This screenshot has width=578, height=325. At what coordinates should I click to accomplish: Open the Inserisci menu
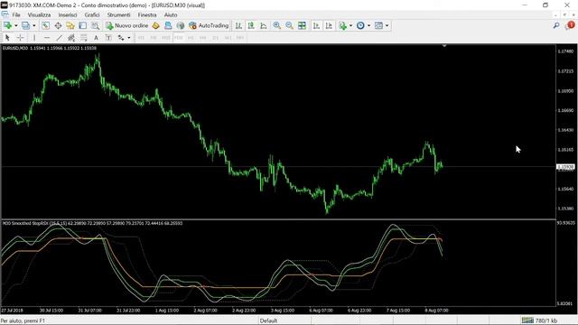click(68, 14)
